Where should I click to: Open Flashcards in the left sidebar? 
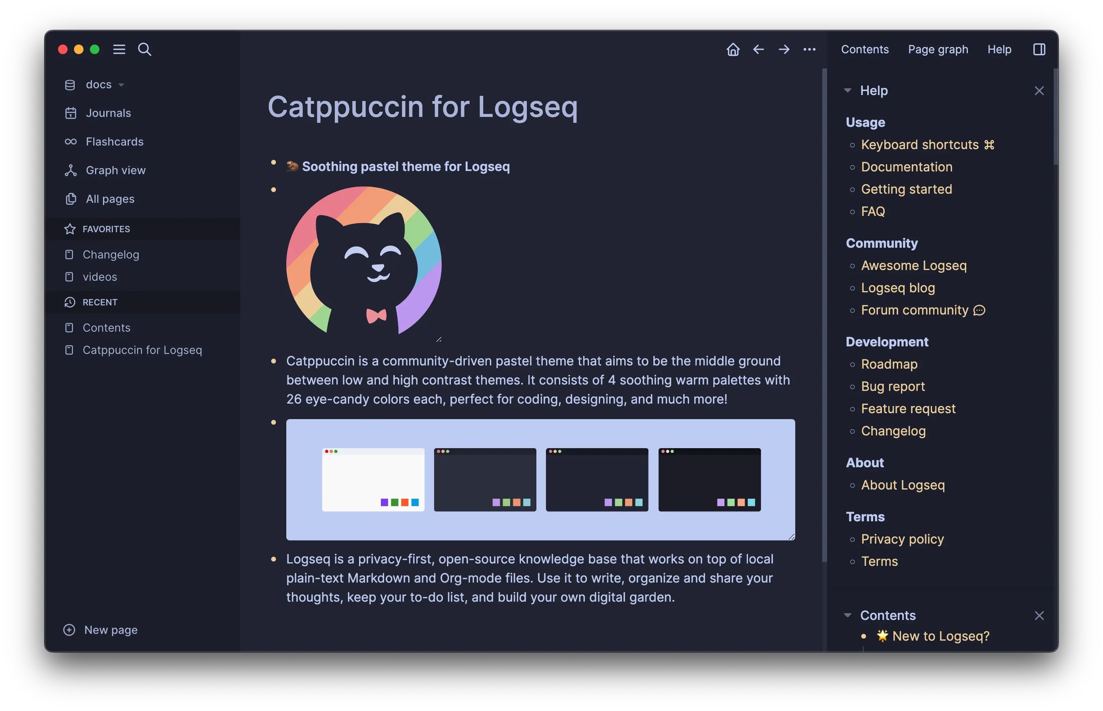click(115, 142)
